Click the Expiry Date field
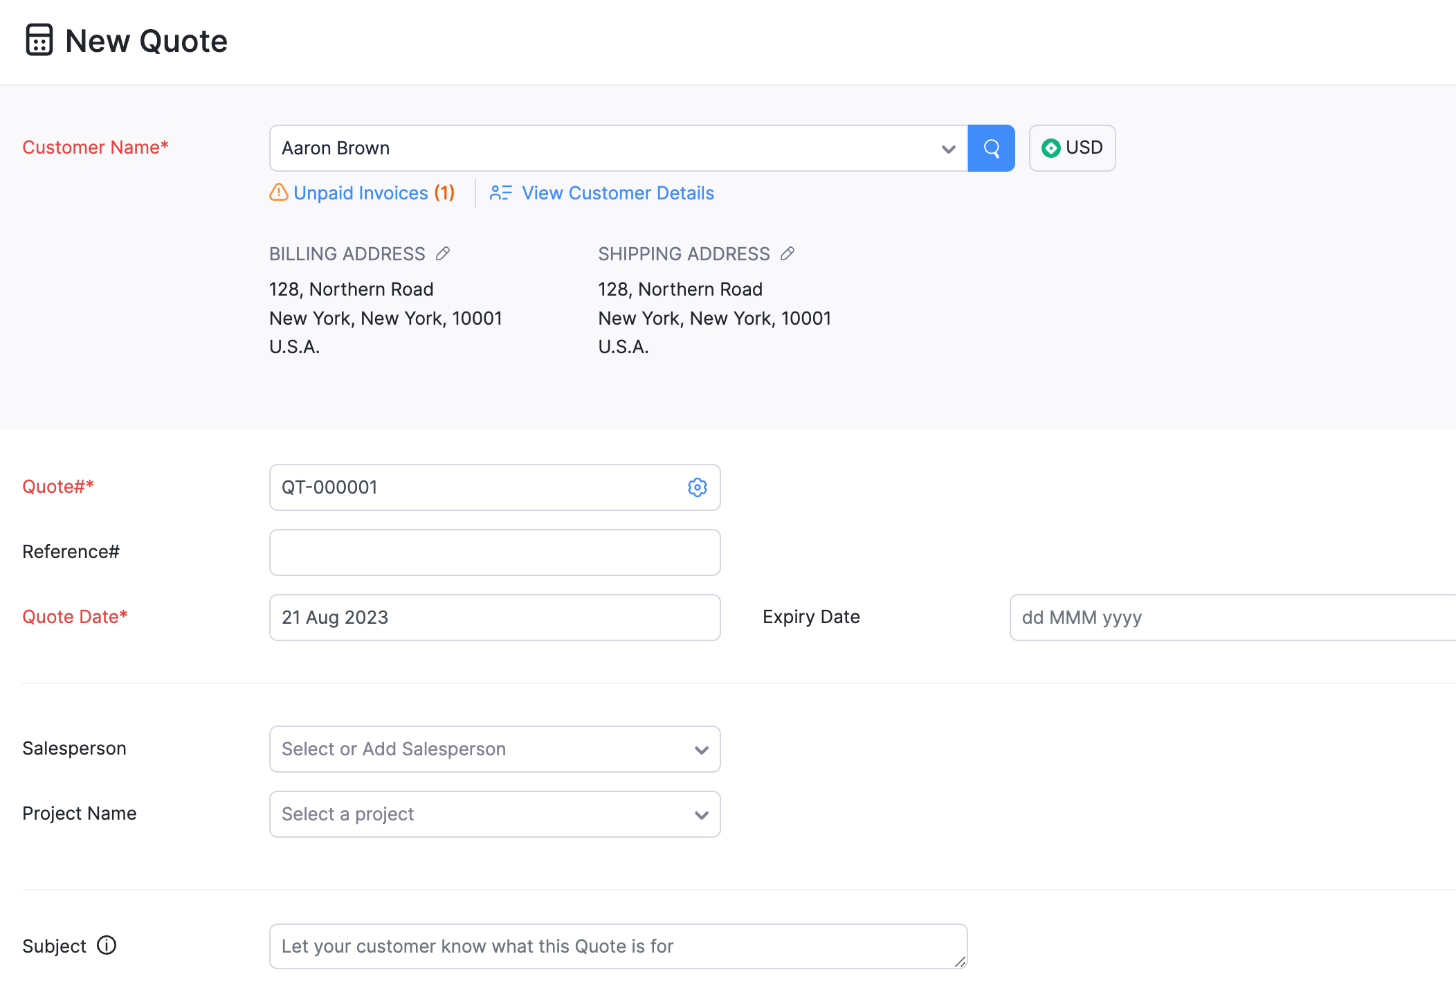Image resolution: width=1456 pixels, height=990 pixels. (x=1232, y=618)
